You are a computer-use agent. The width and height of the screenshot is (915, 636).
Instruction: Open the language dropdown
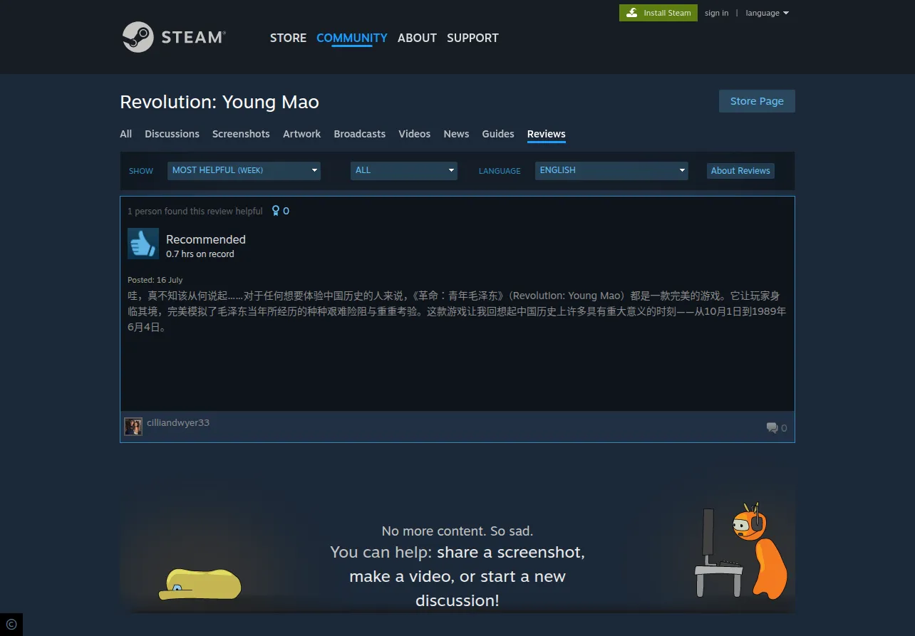(x=767, y=13)
